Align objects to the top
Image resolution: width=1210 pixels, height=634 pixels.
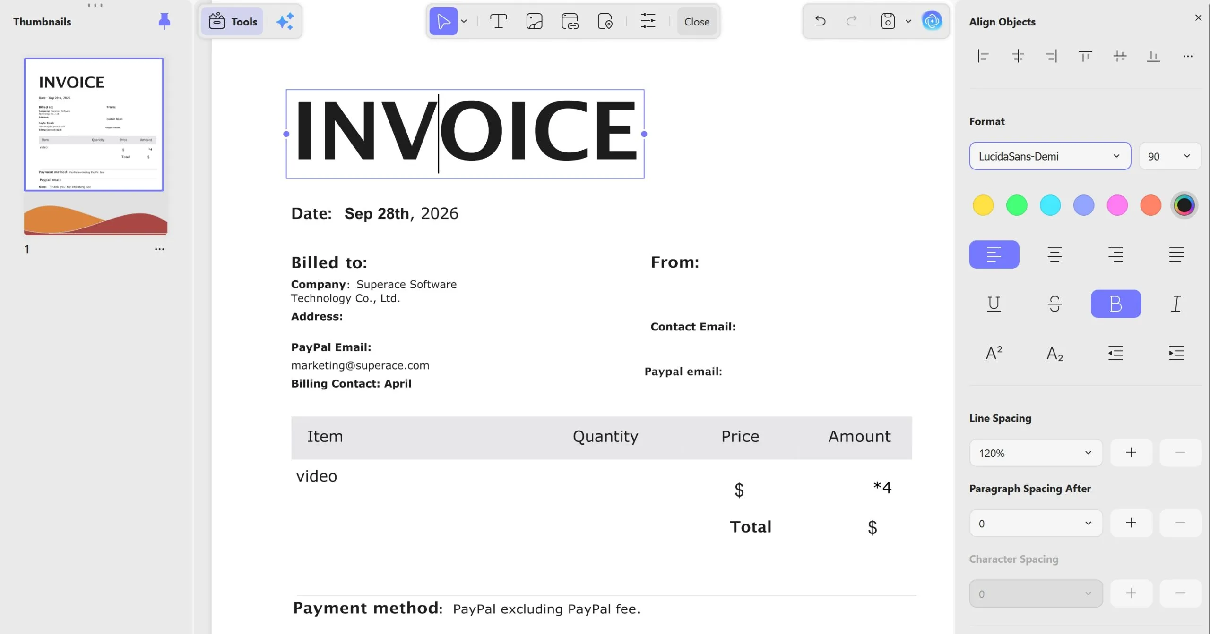click(x=1085, y=56)
